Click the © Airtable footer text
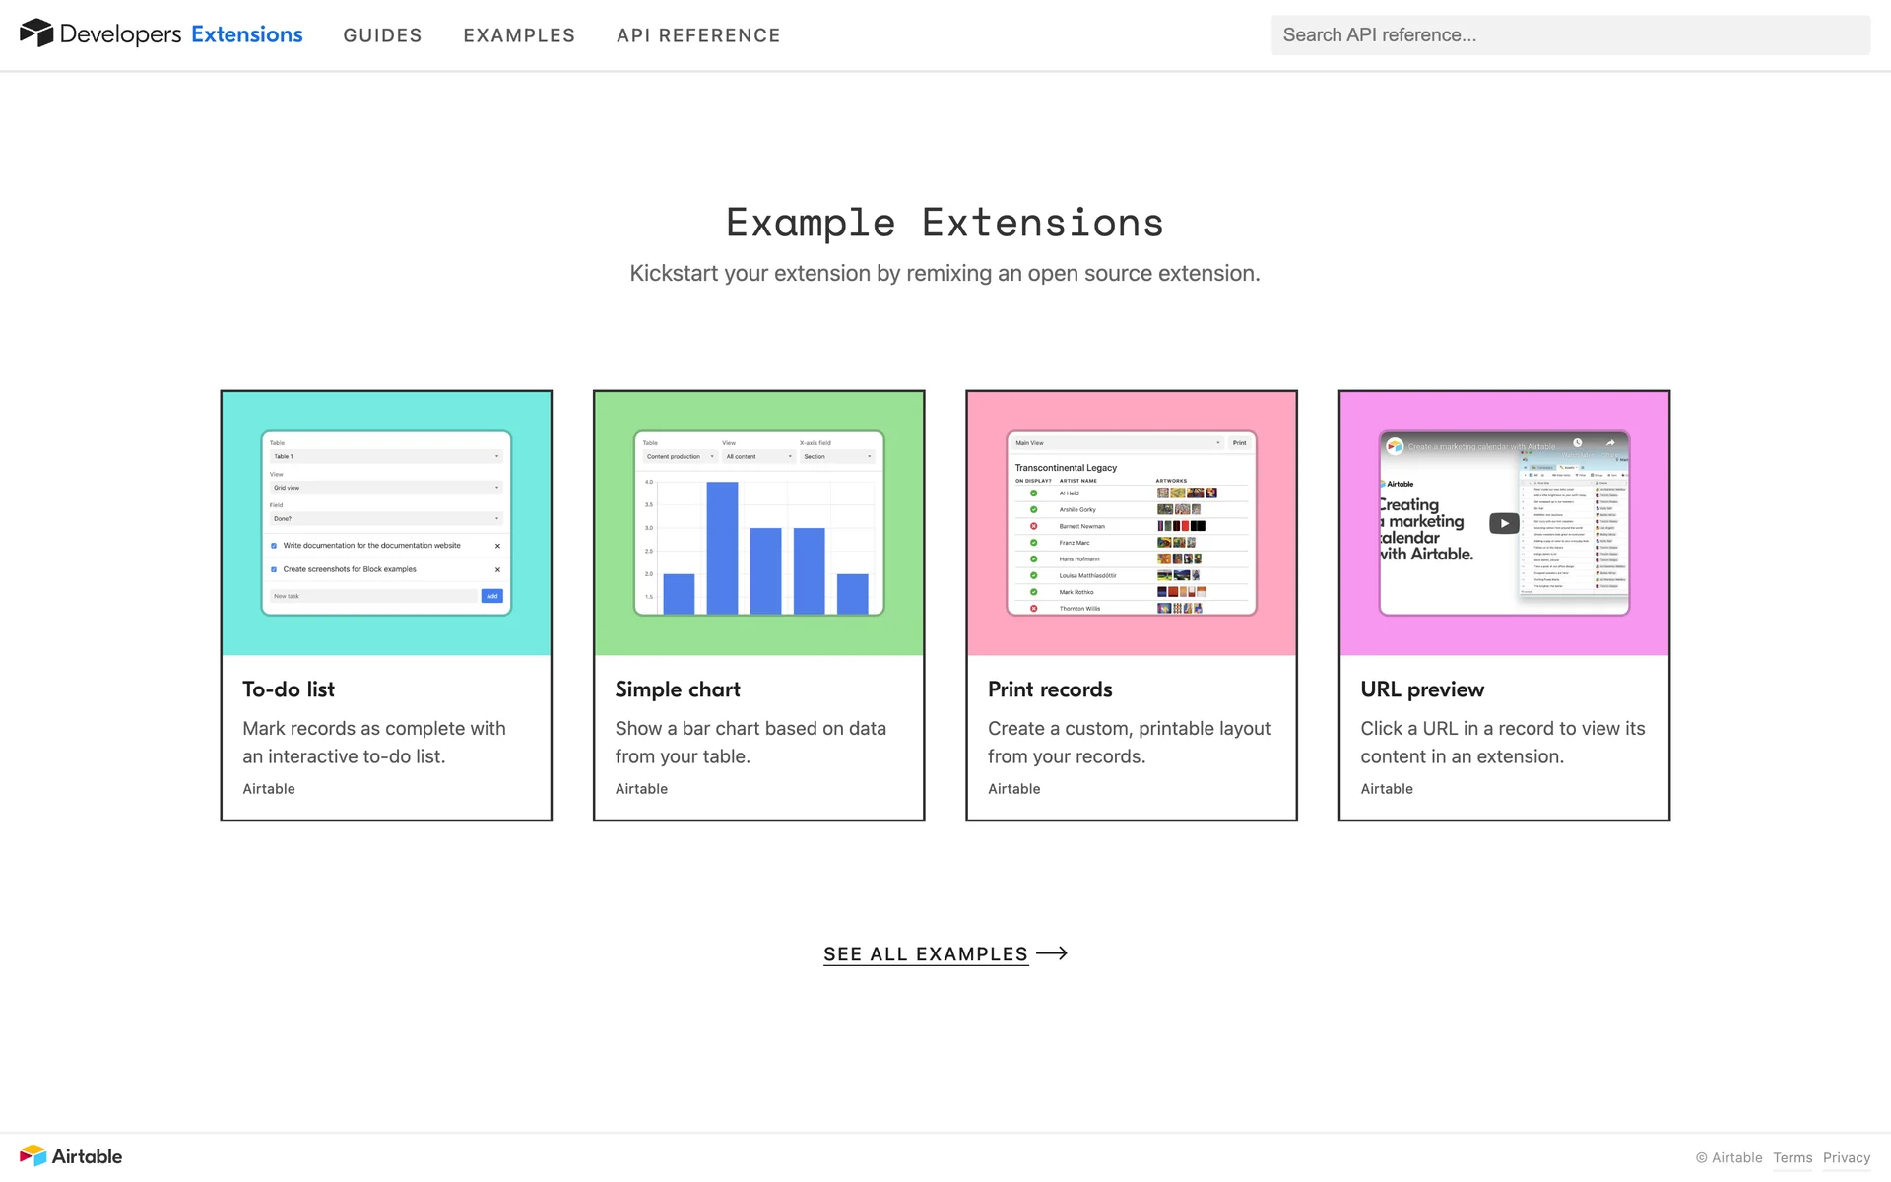This screenshot has height=1182, width=1891. pyautogui.click(x=1728, y=1157)
